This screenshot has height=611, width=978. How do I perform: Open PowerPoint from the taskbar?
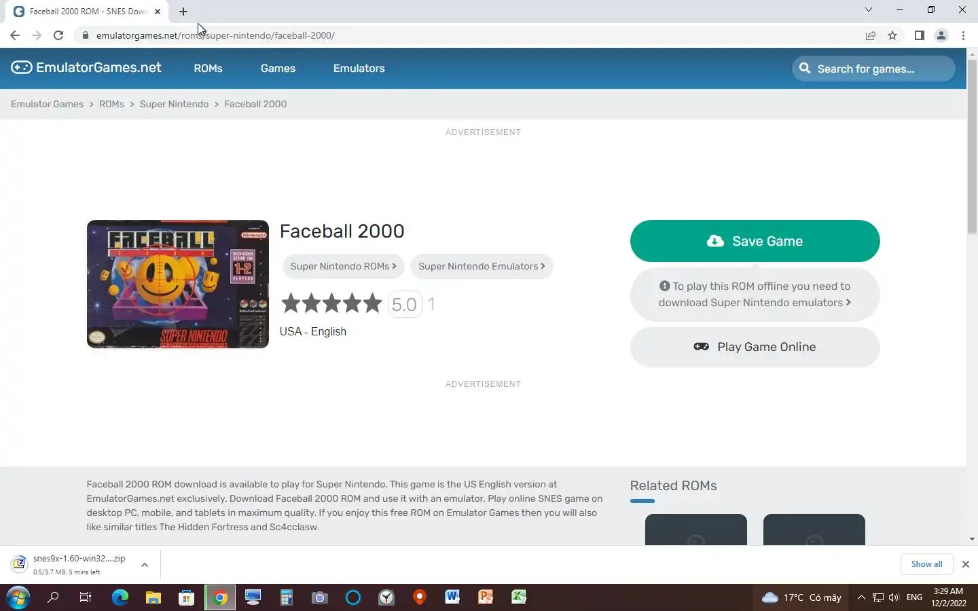(x=486, y=597)
